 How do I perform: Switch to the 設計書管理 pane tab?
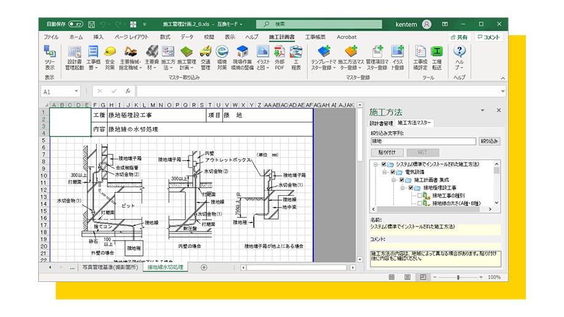click(381, 123)
